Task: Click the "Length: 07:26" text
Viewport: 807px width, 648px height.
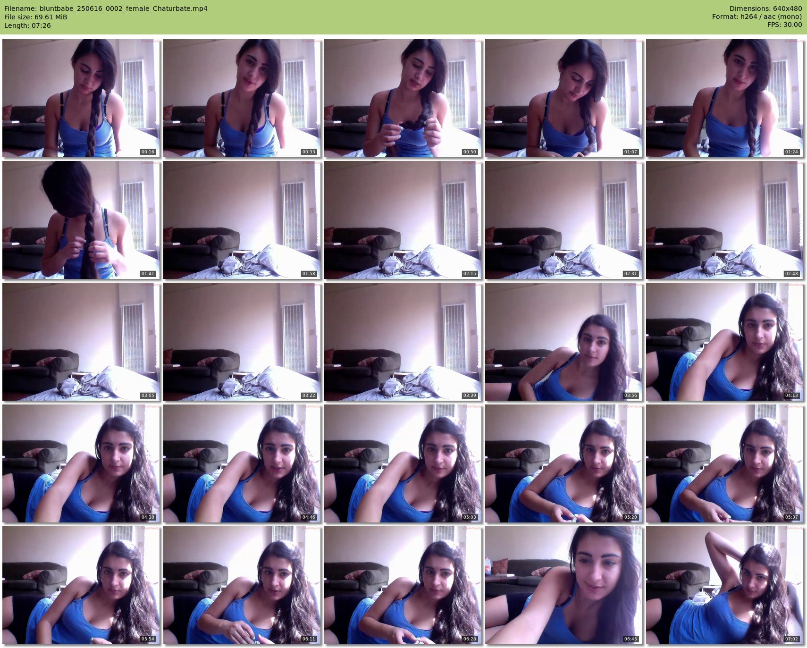Action: tap(27, 25)
